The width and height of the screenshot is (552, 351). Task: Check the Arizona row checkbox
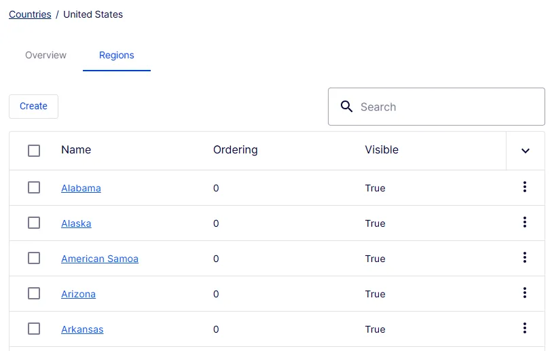click(x=34, y=293)
